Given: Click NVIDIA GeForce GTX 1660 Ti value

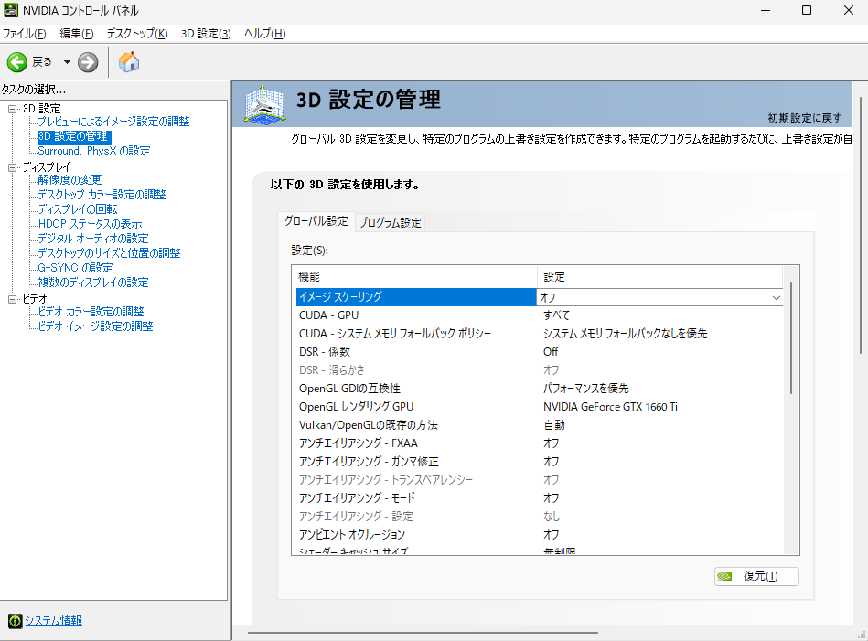Looking at the screenshot, I should point(610,407).
